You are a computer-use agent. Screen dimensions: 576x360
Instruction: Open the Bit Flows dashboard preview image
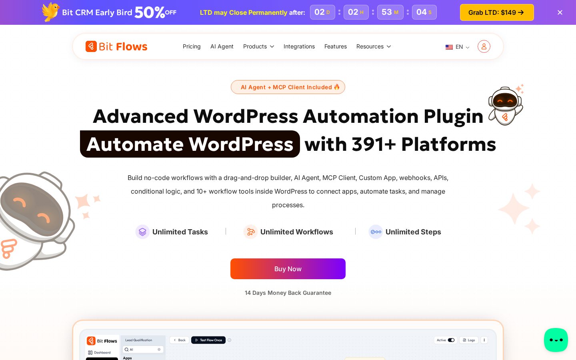(288, 340)
